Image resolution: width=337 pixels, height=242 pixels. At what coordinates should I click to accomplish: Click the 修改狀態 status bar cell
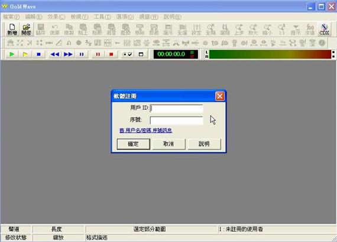tap(16, 237)
